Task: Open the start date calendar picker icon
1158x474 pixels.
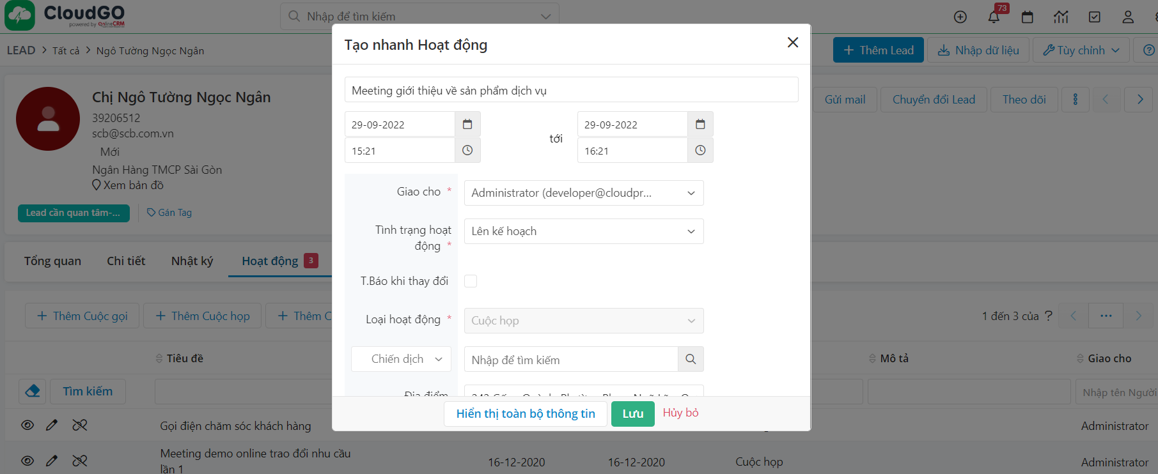Action: pos(467,124)
